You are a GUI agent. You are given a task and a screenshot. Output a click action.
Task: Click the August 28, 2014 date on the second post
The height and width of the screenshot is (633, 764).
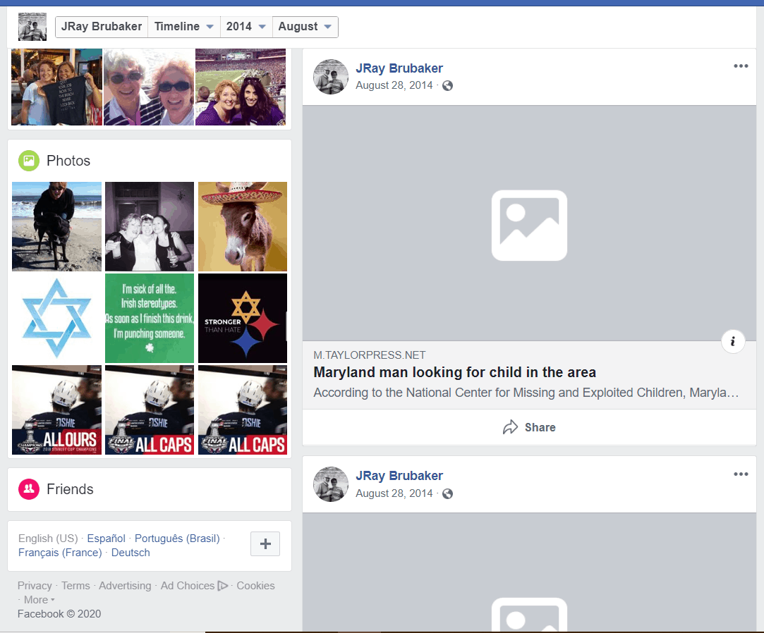coord(394,493)
